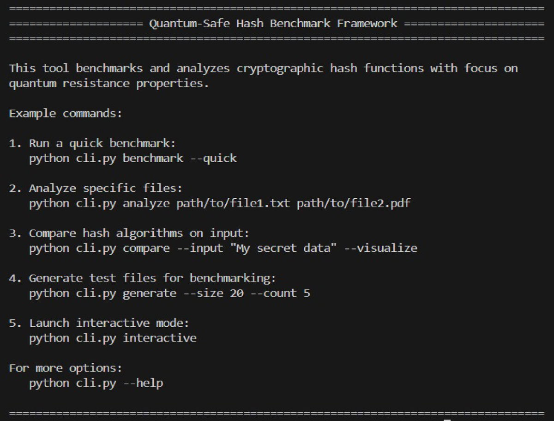The height and width of the screenshot is (421, 554).
Task: Click the "1. Run a quick benchmark:" line
Action: [x=92, y=143]
